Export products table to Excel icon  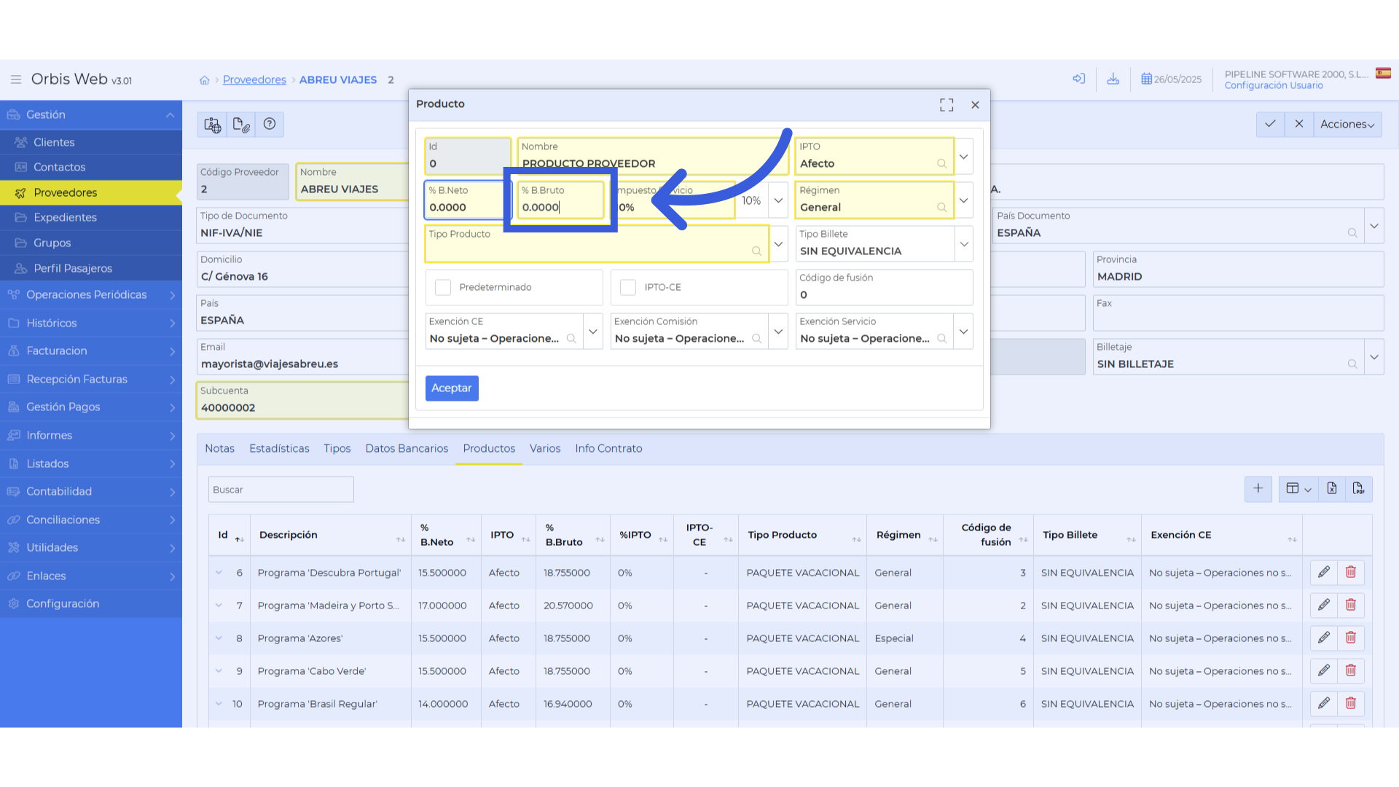(1332, 489)
